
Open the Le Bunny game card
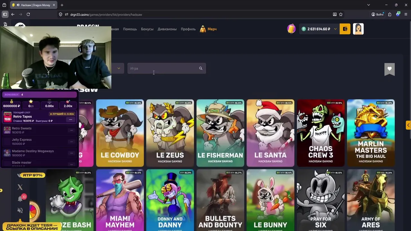coord(270,200)
